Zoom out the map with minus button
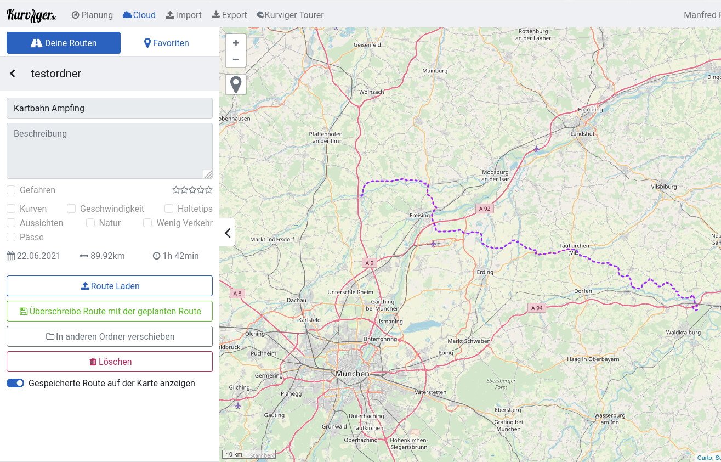The width and height of the screenshot is (721, 462). pos(236,59)
